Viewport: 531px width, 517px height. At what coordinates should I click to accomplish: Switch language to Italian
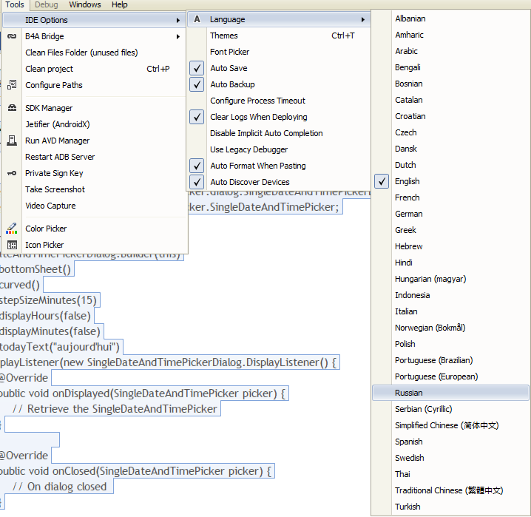[406, 311]
